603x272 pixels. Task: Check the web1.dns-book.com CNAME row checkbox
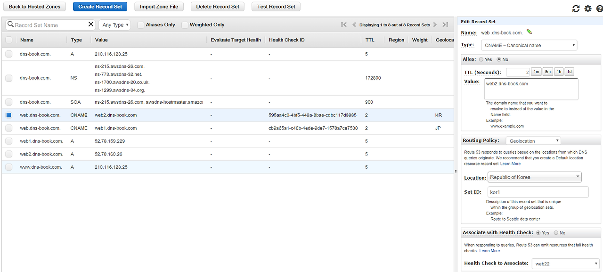9,128
